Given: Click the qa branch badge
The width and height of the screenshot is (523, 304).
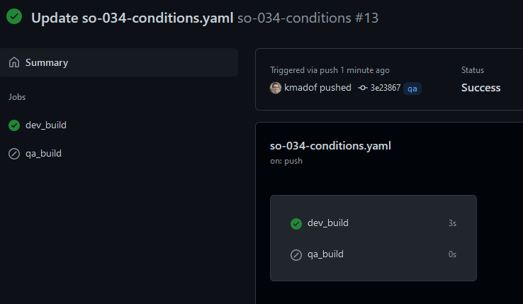Looking at the screenshot, I should (412, 89).
